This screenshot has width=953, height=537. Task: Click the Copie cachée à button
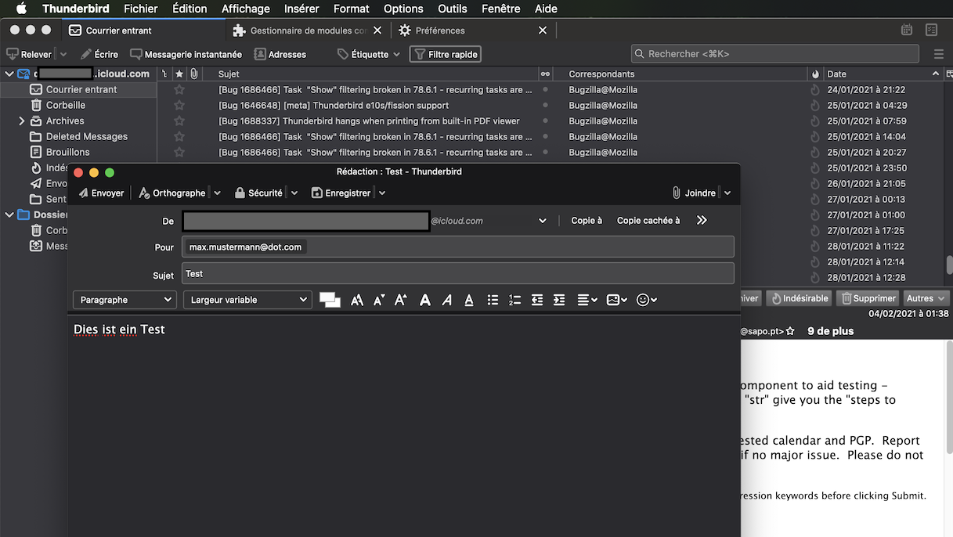coord(648,221)
